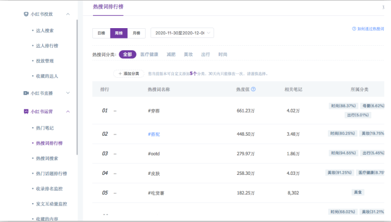Screen dimensions: 391x222
Task: Click the 热度值 help question icon
Action: pyautogui.click(x=253, y=89)
